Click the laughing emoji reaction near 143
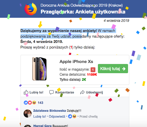The image size is (147, 127). tap(34, 103)
